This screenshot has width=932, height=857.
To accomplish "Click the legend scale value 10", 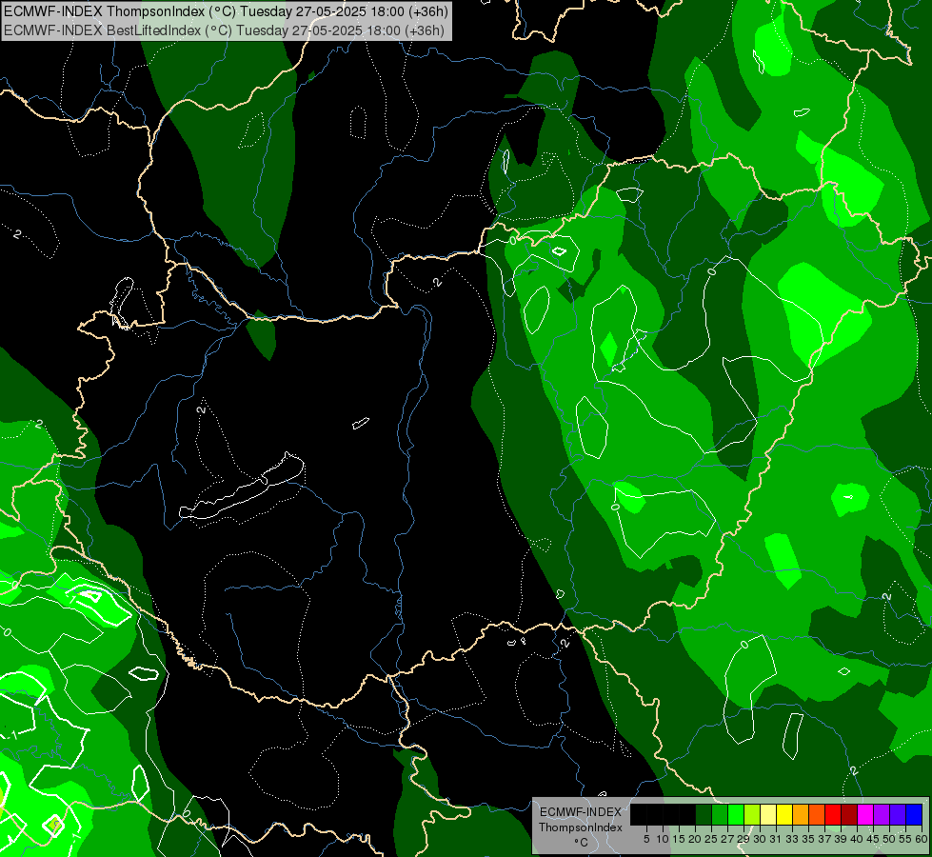I will click(x=663, y=839).
